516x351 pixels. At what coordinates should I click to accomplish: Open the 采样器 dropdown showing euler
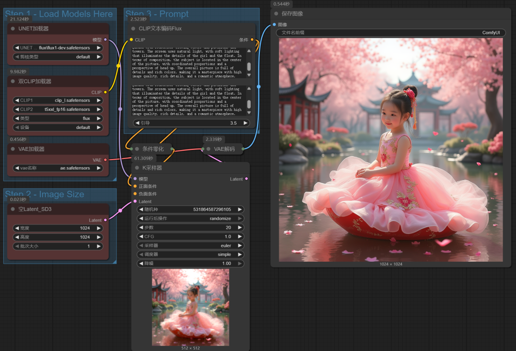[190, 245]
